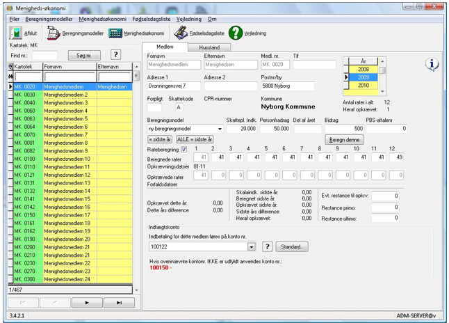Click the Søg nr. button

84,56
